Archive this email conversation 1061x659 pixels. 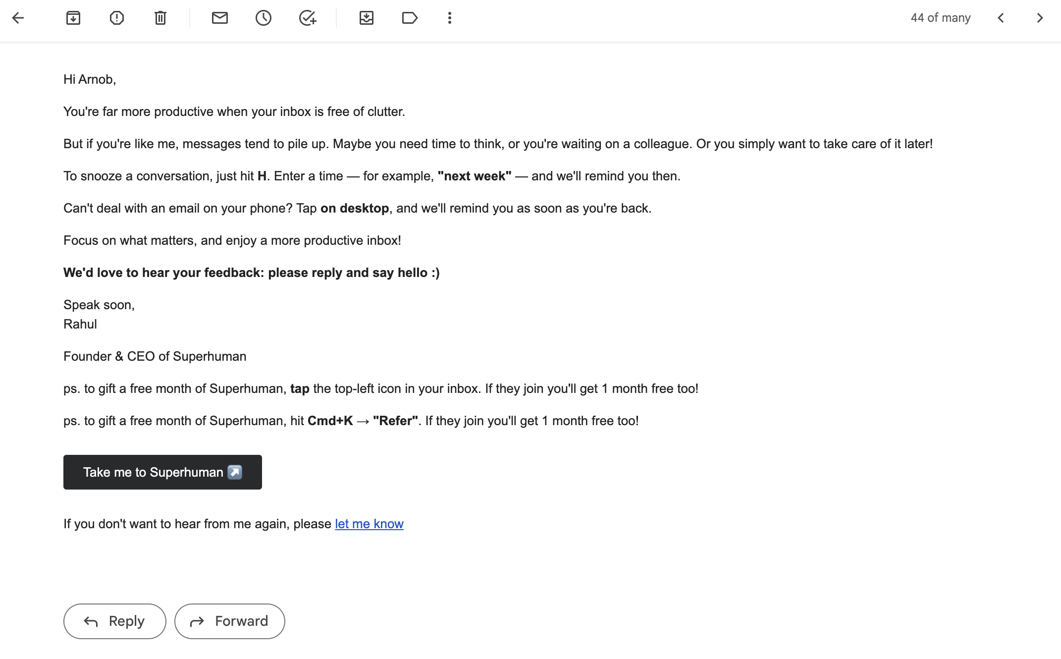[x=73, y=18]
